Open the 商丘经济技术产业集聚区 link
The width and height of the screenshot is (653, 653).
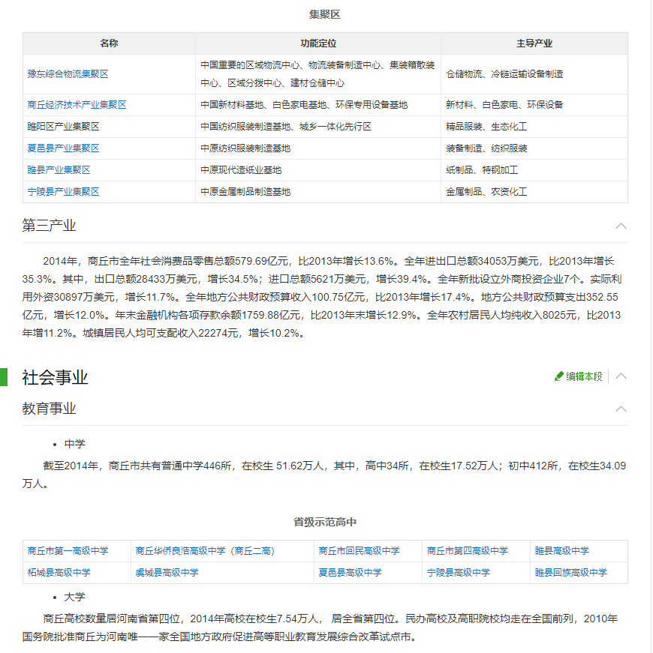[x=77, y=105]
